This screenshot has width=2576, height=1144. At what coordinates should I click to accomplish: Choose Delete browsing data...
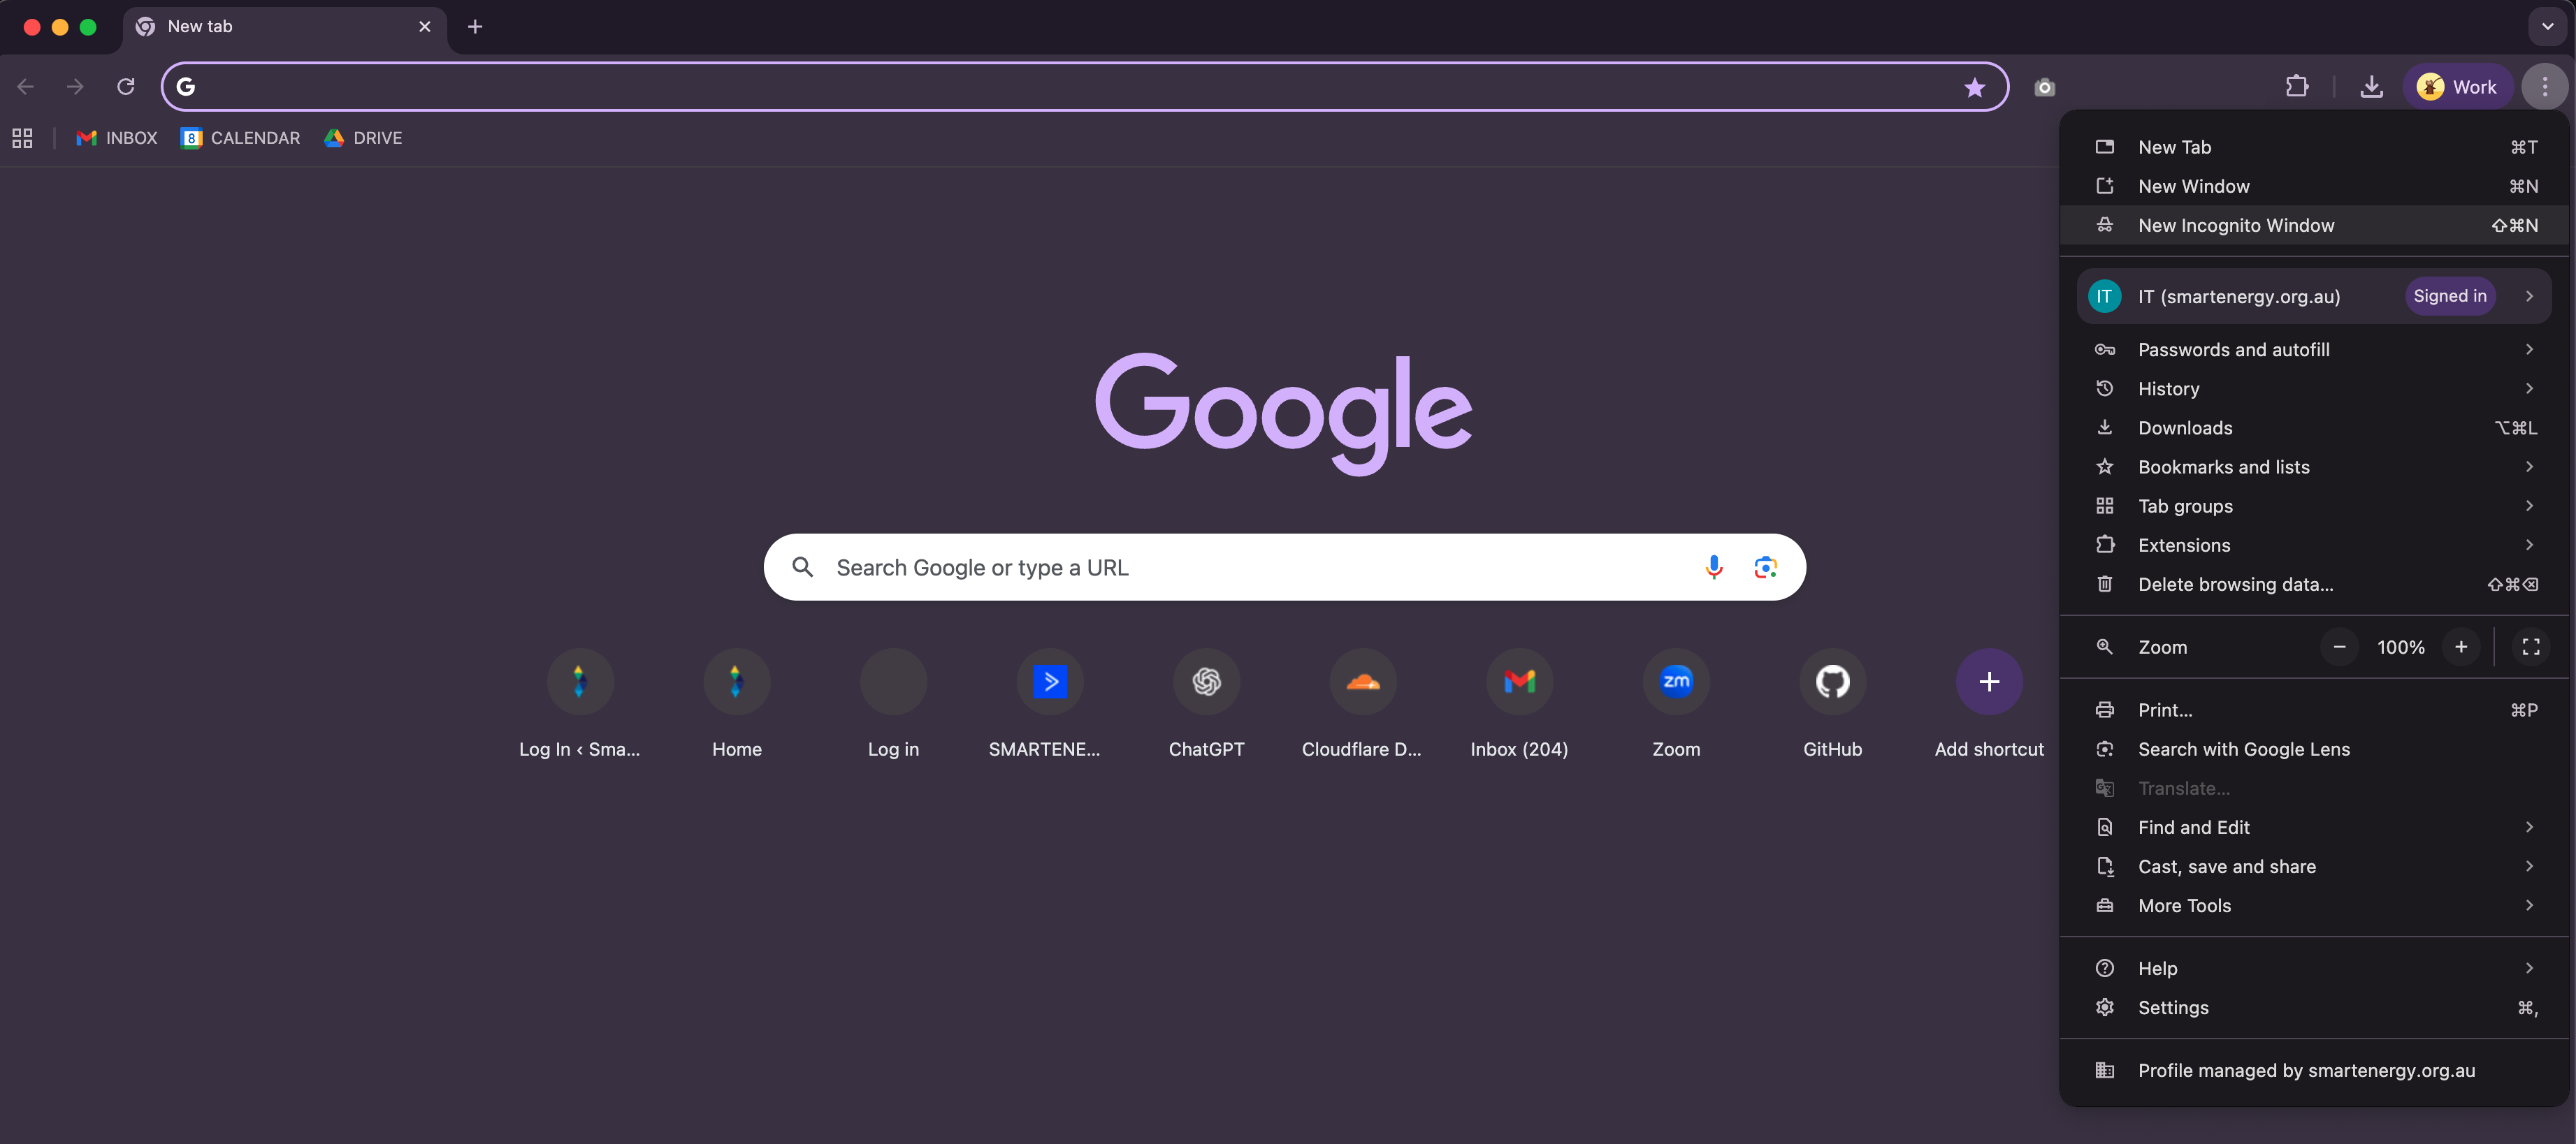pos(2314,585)
